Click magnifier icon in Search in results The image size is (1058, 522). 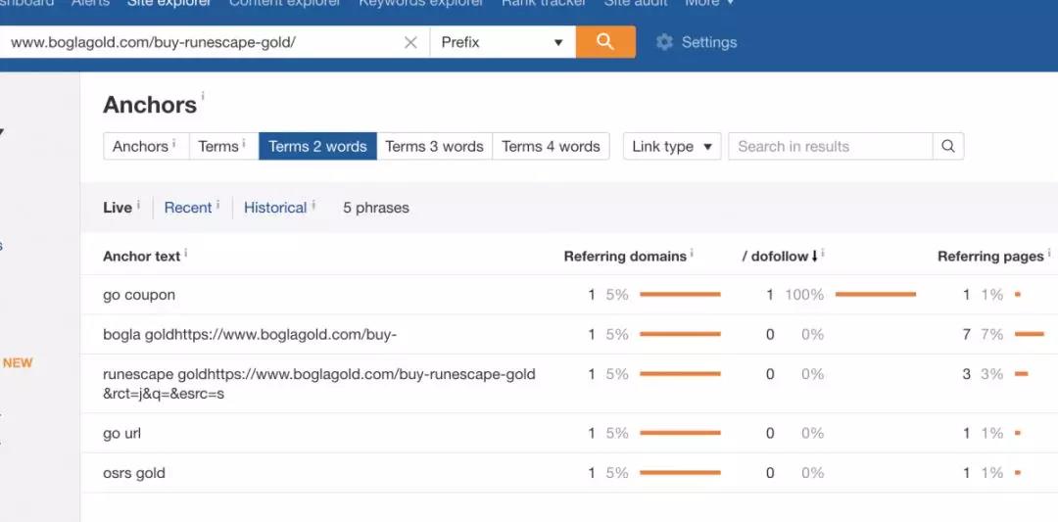[947, 147]
